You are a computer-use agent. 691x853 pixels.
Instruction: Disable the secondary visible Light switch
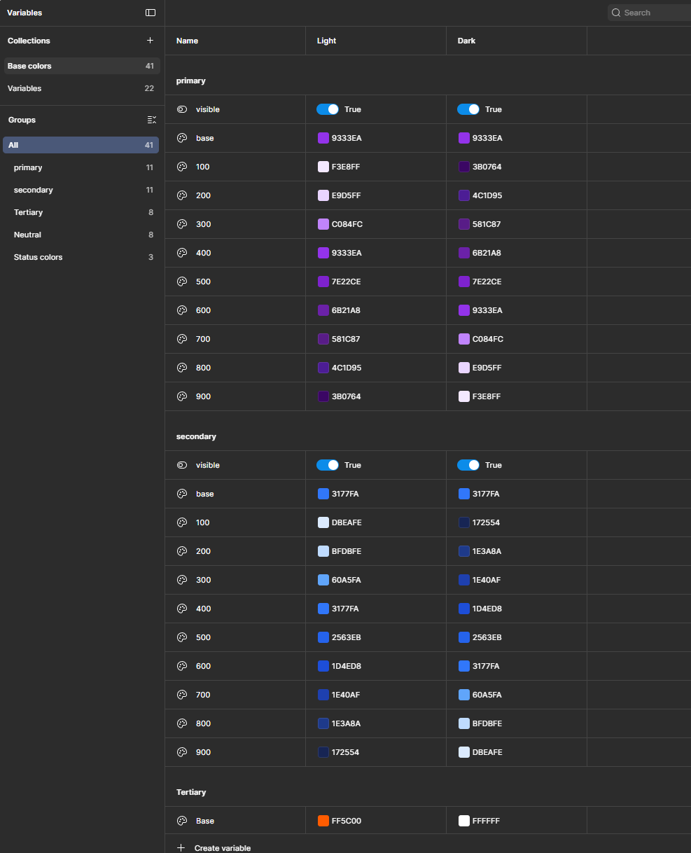click(327, 465)
